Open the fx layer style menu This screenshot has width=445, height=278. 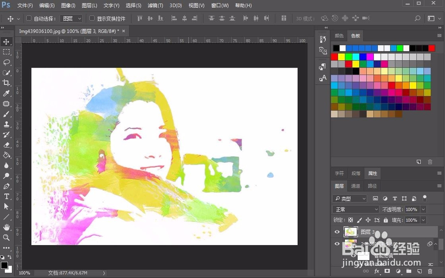pos(376,271)
